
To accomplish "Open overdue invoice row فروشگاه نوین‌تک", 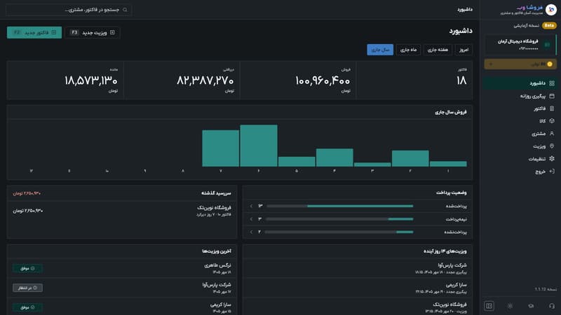I will pyautogui.click(x=122, y=211).
